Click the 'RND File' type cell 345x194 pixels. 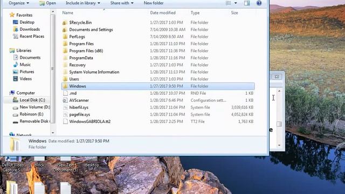198,93
